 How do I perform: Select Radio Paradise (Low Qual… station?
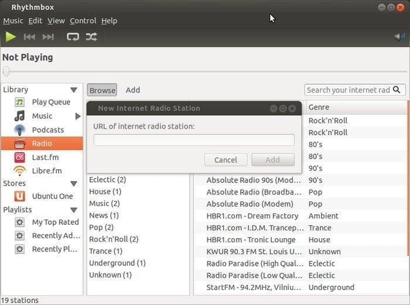[254, 276]
